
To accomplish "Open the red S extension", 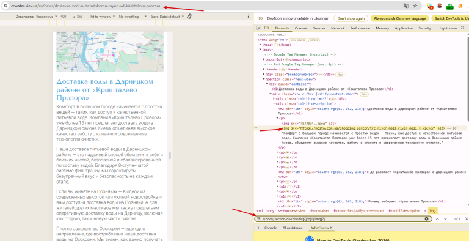I will tap(440, 6).
